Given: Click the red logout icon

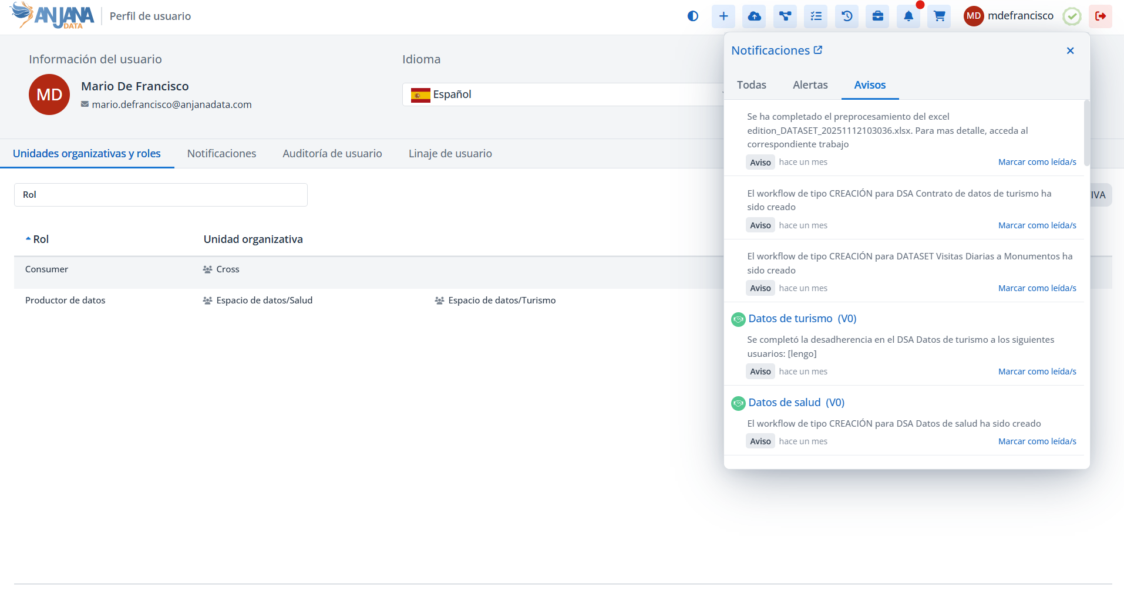Looking at the screenshot, I should click(x=1100, y=16).
